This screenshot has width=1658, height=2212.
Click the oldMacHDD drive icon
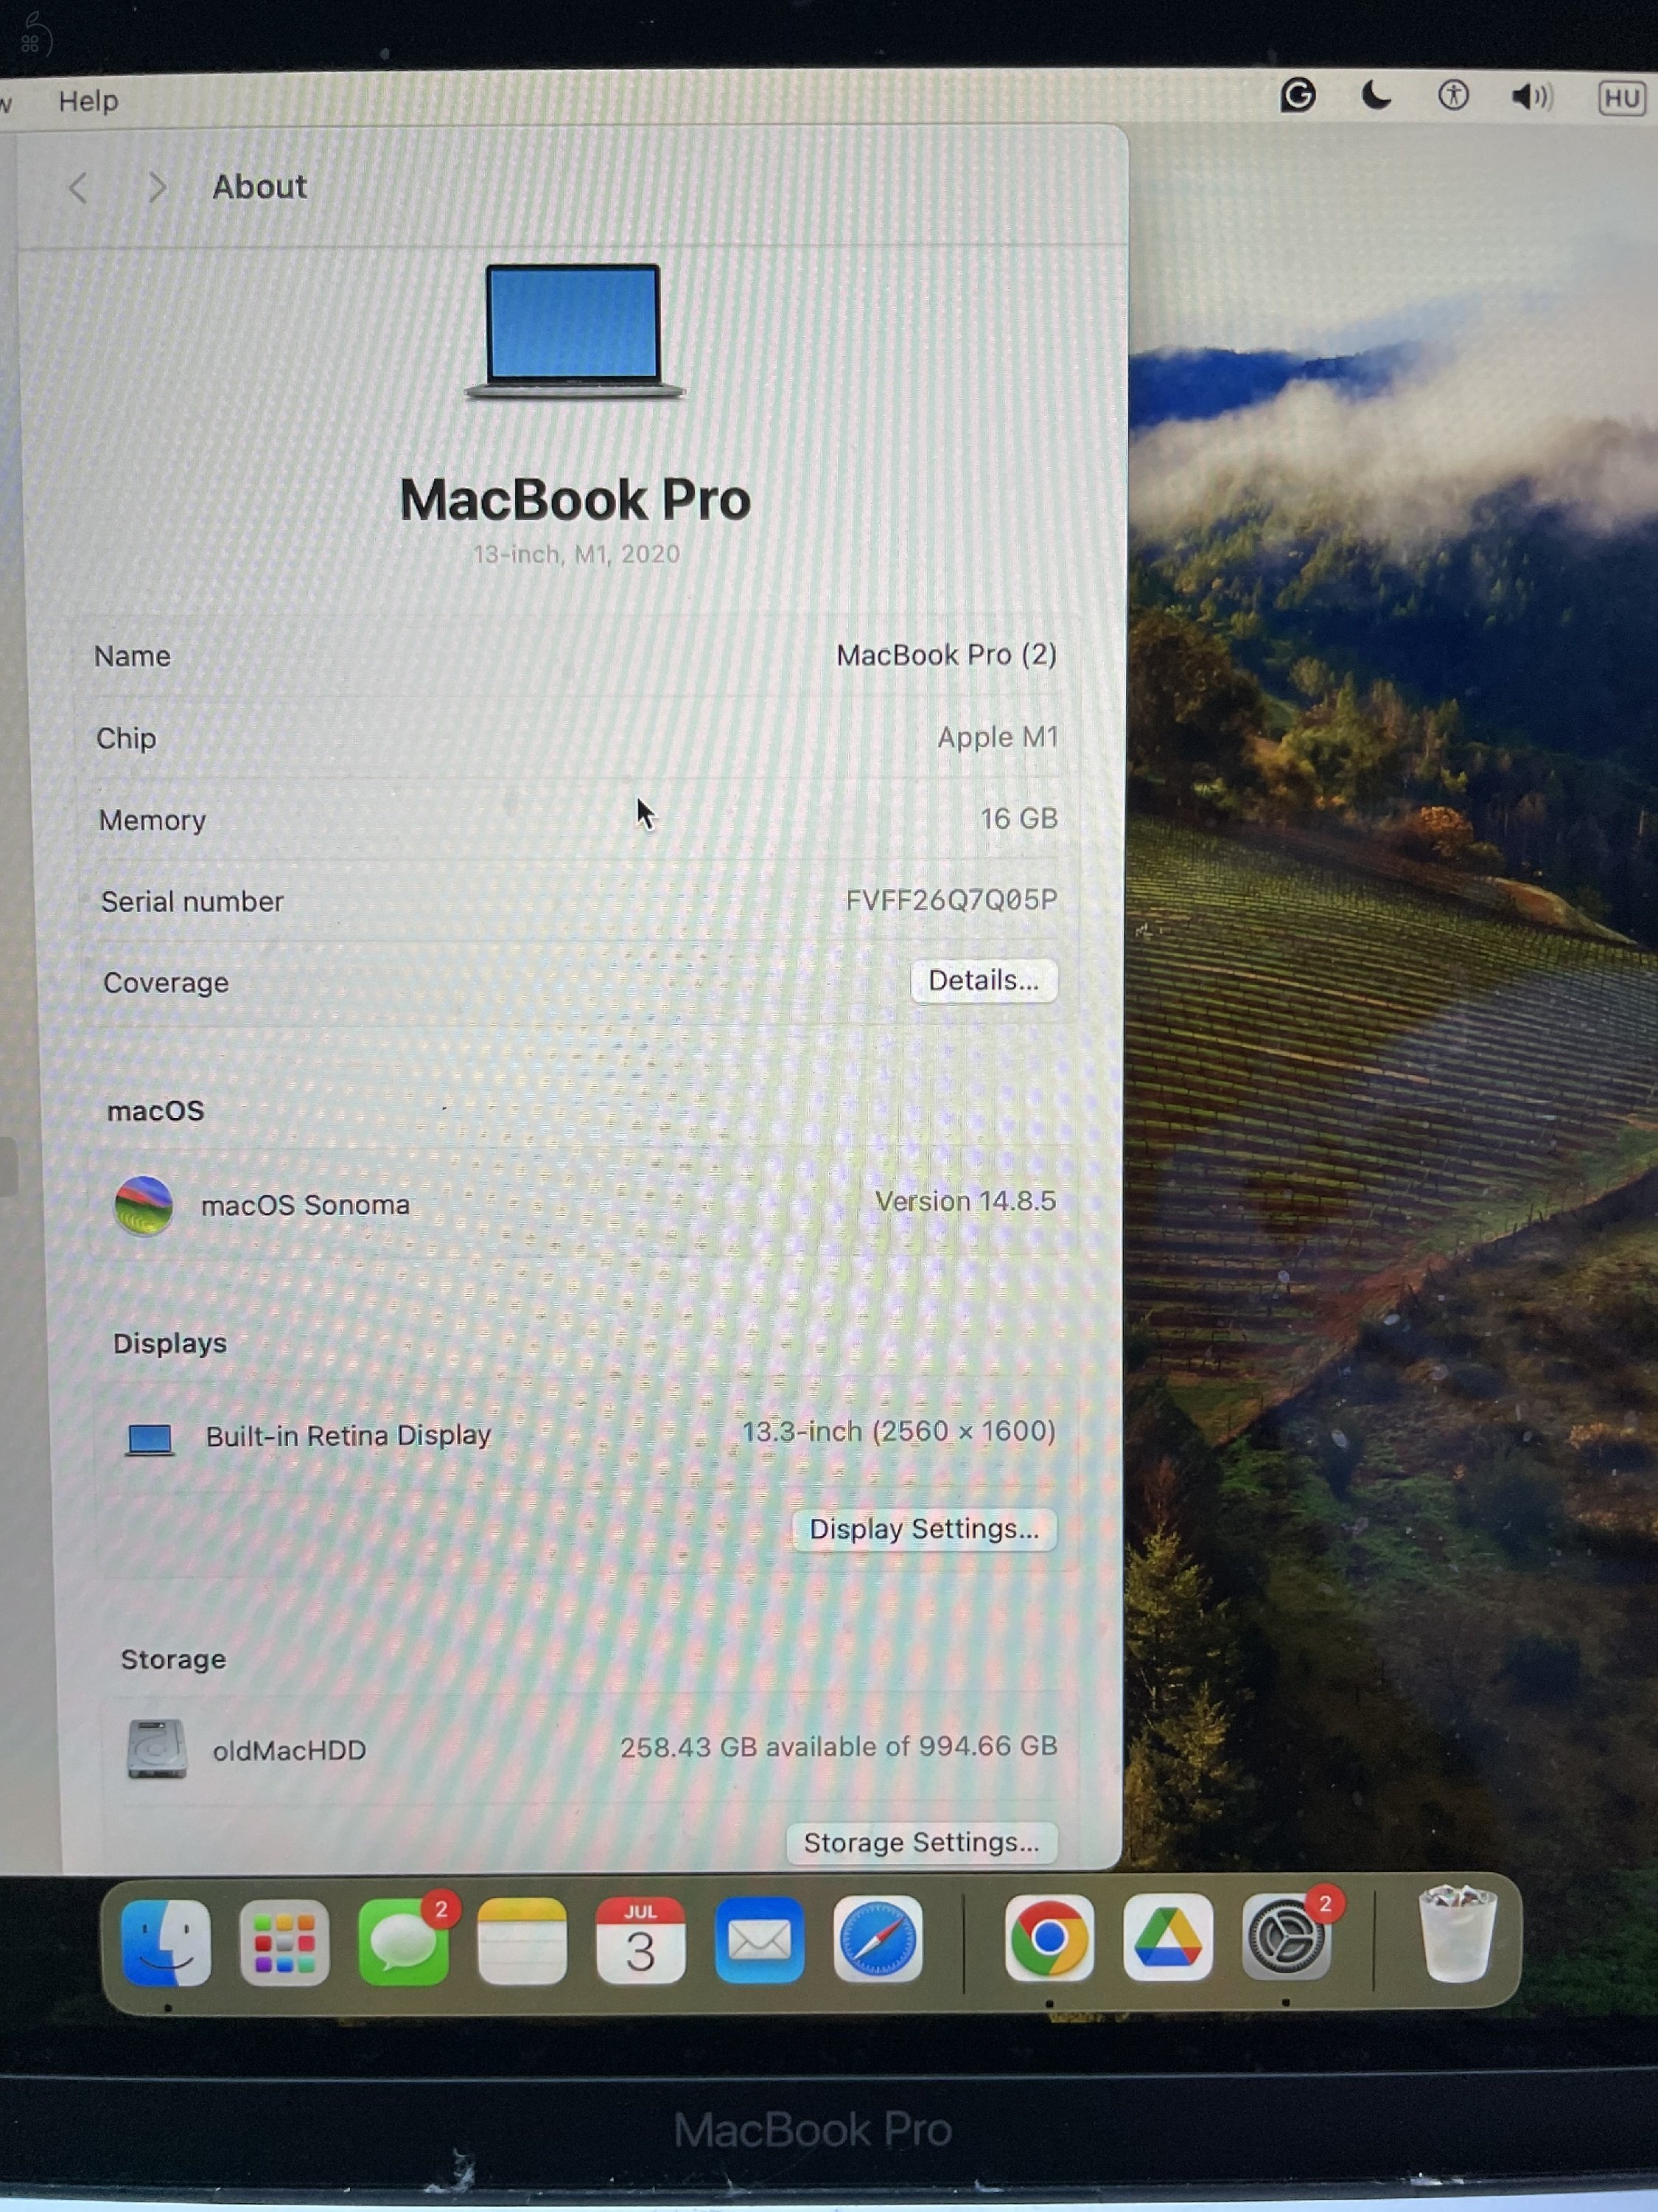click(x=157, y=1750)
